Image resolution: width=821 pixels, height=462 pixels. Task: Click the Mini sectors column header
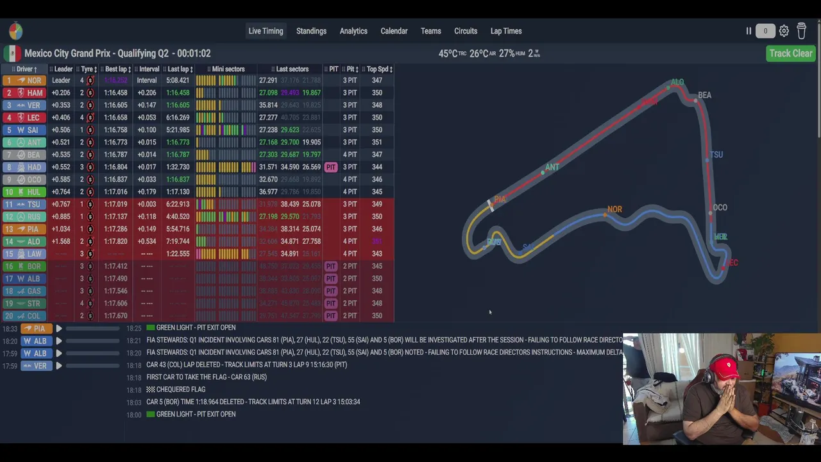click(227, 69)
